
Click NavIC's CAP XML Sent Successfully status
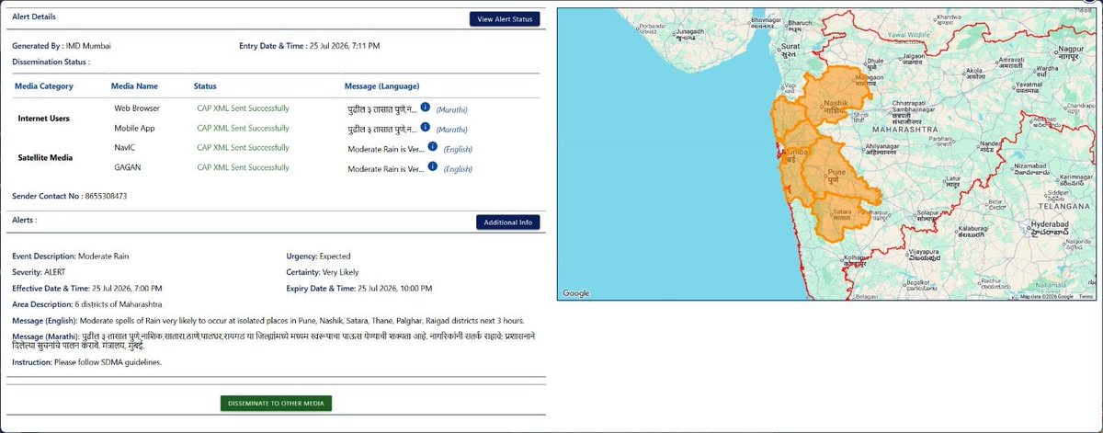pyautogui.click(x=243, y=148)
